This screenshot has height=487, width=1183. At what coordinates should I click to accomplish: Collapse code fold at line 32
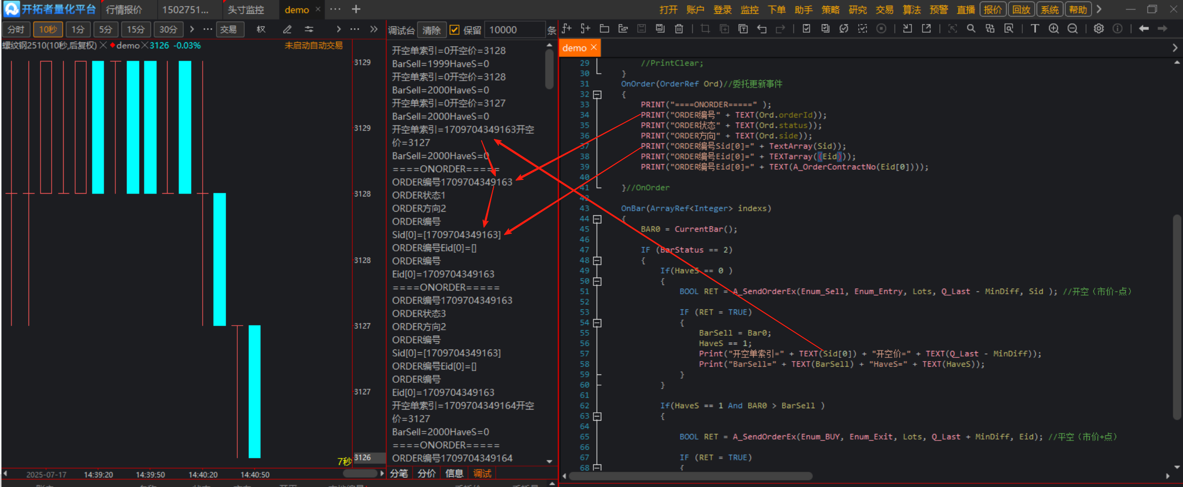point(597,95)
